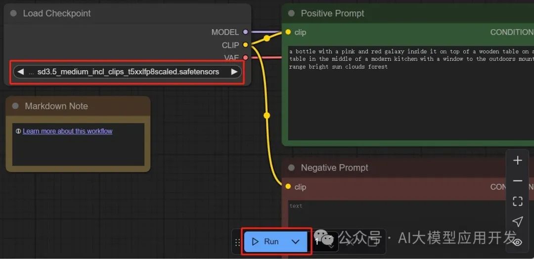Screen dimensions: 534x259
Task: Grab the dotted drag handle beside Run
Action: (x=238, y=242)
